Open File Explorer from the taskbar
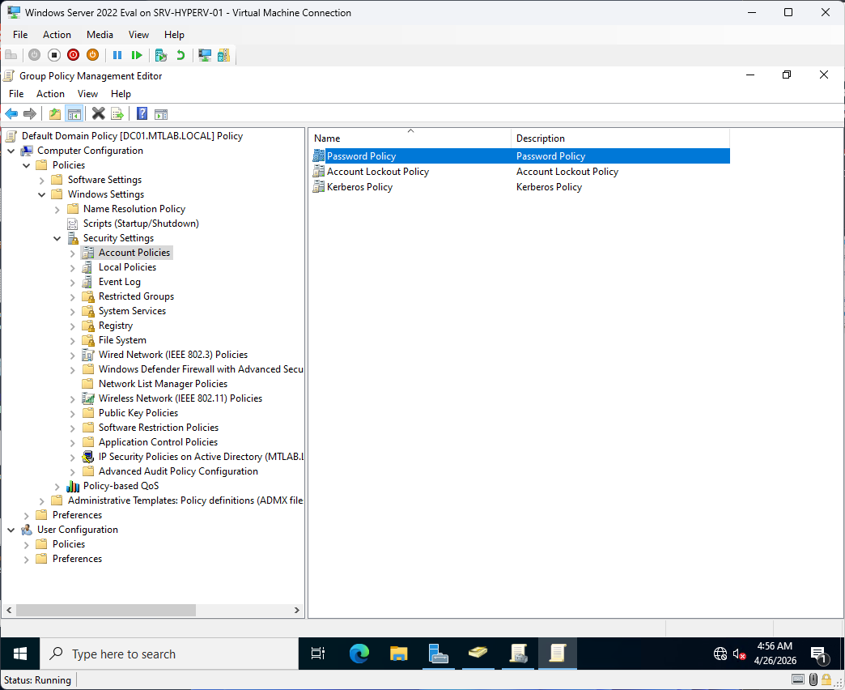The image size is (845, 690). point(399,654)
